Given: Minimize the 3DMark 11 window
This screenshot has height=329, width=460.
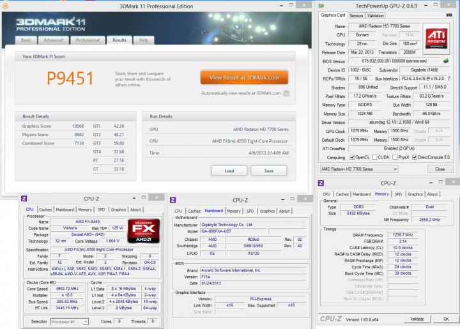Looking at the screenshot, I should [x=281, y=6].
